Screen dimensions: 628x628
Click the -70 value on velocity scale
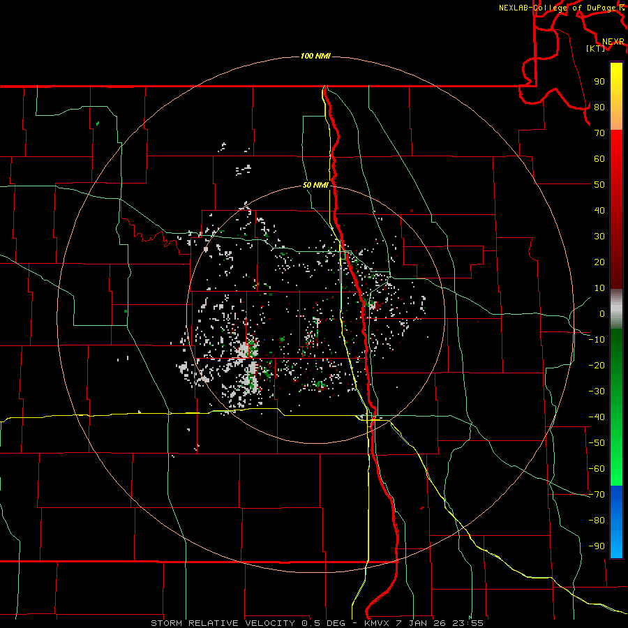[597, 495]
